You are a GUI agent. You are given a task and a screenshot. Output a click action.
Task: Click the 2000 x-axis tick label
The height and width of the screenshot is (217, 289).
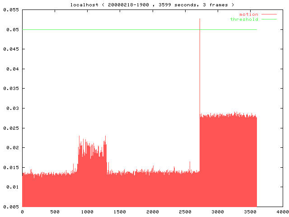153,212
